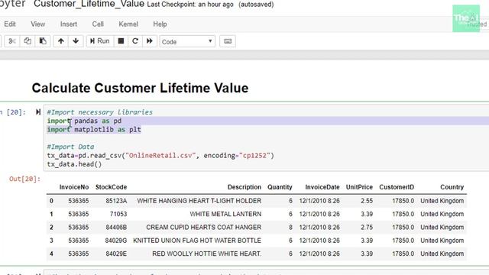This screenshot has width=489, height=275.
Task: Click inside the import libraries code cell
Action: (267, 137)
